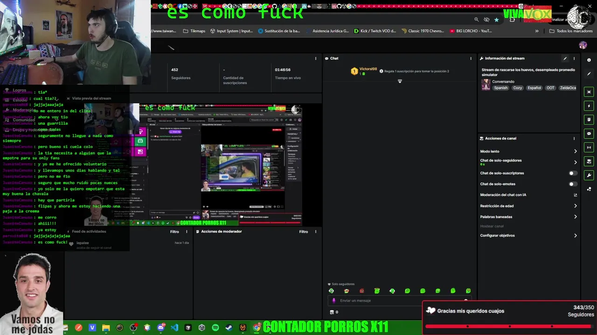Click the Spanish stream tag
Screen dimensions: 597x335
500,88
